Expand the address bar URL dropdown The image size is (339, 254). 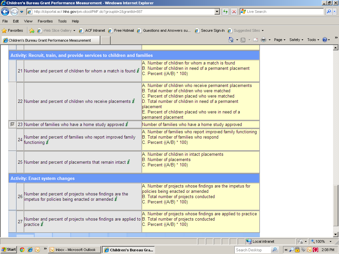click(x=217, y=12)
